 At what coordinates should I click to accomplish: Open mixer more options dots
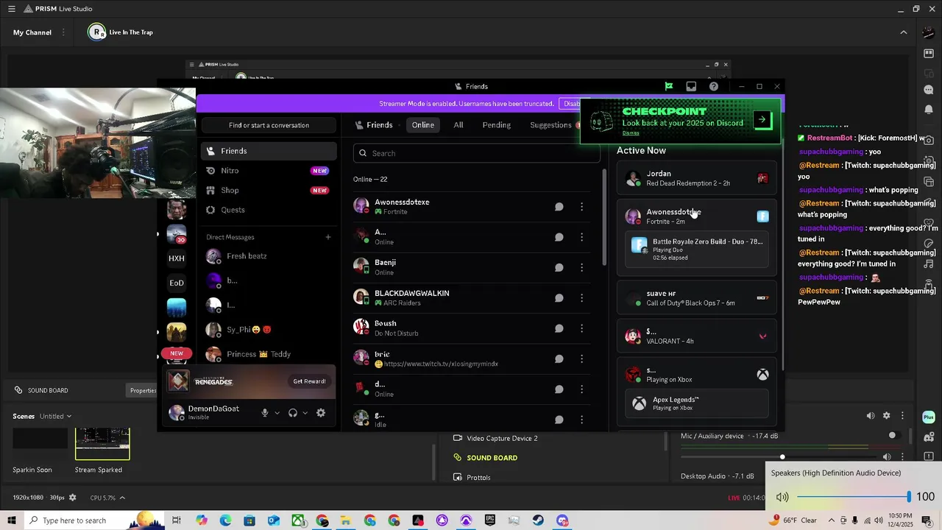point(903,416)
